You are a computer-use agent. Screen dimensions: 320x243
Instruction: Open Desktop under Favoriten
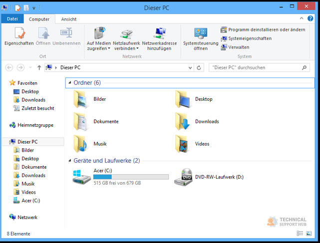[x=26, y=91]
